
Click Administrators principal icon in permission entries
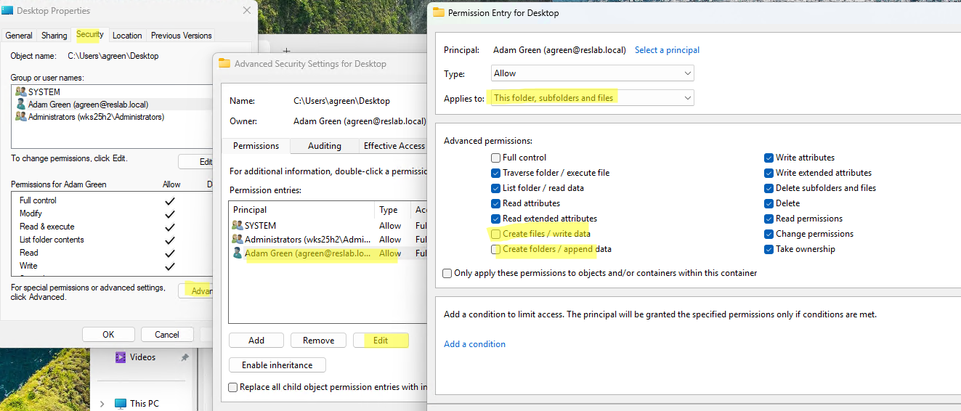(x=237, y=239)
